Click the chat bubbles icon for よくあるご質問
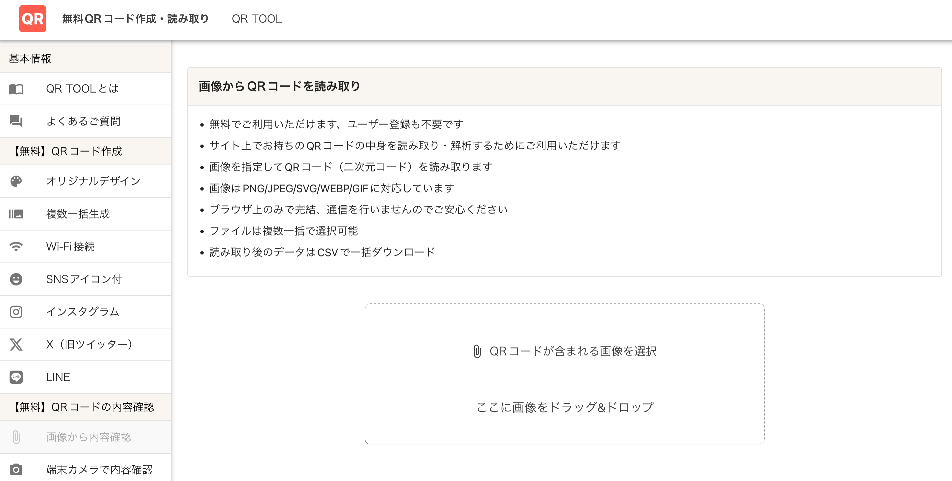Screen dimensions: 952x481 coord(16,121)
